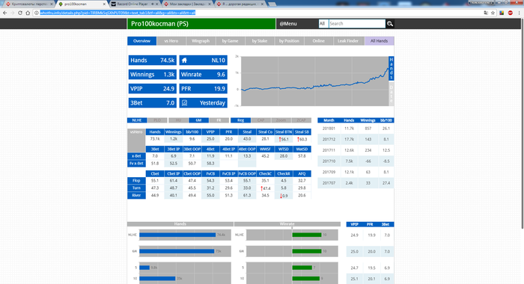The image size is (524, 284).
Task: Toggle the Zoom game type filter
Action: pyautogui.click(x=281, y=120)
